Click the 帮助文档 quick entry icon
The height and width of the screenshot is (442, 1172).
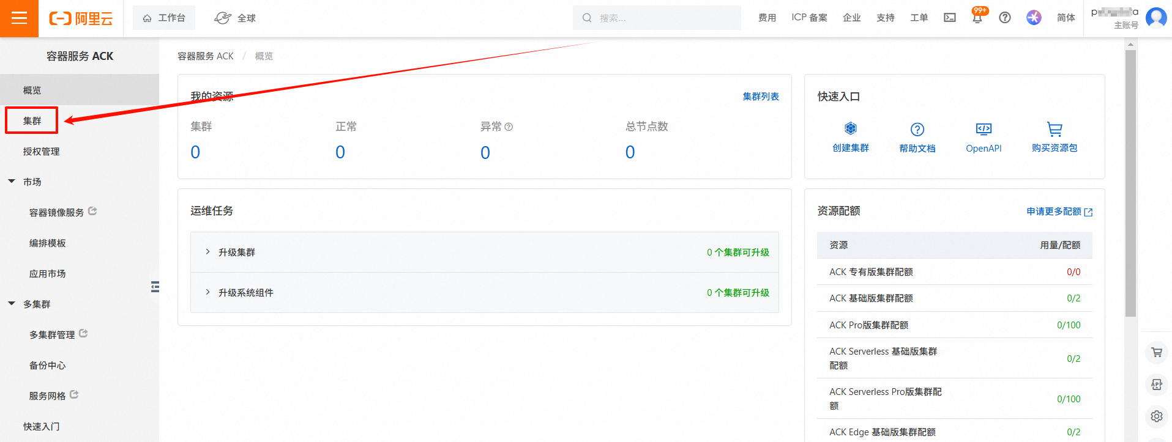point(917,129)
